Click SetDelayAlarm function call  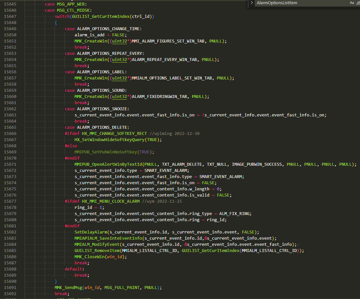[91, 232]
